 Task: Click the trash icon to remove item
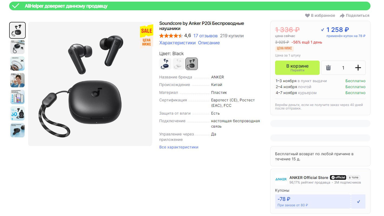pos(328,68)
